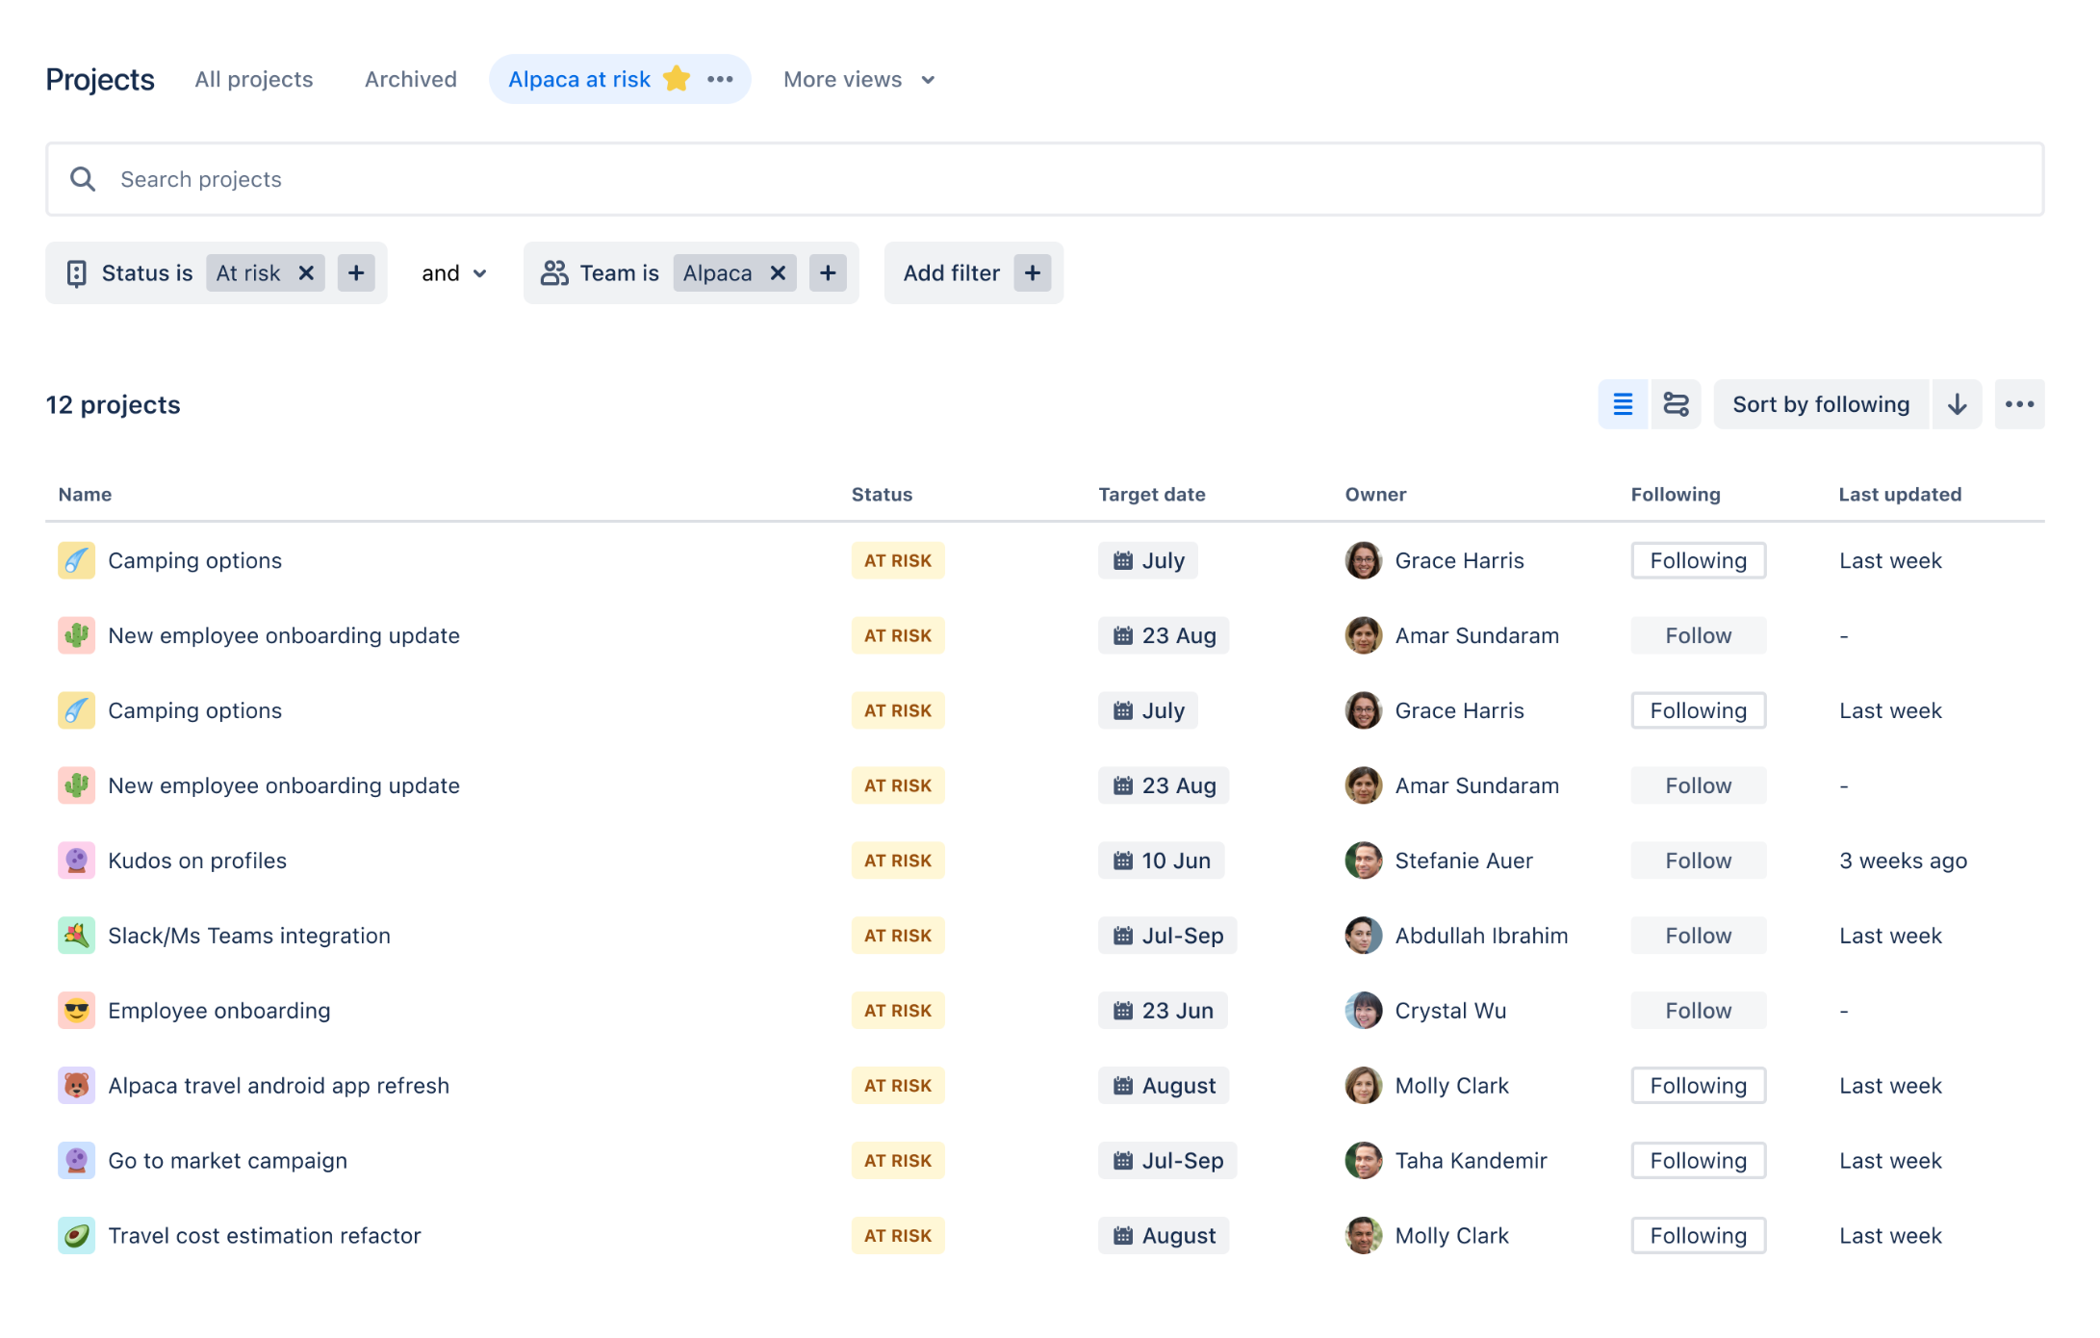The height and width of the screenshot is (1338, 2100).
Task: Toggle Follow button for Slack/Ms Teams integration
Action: tap(1698, 934)
